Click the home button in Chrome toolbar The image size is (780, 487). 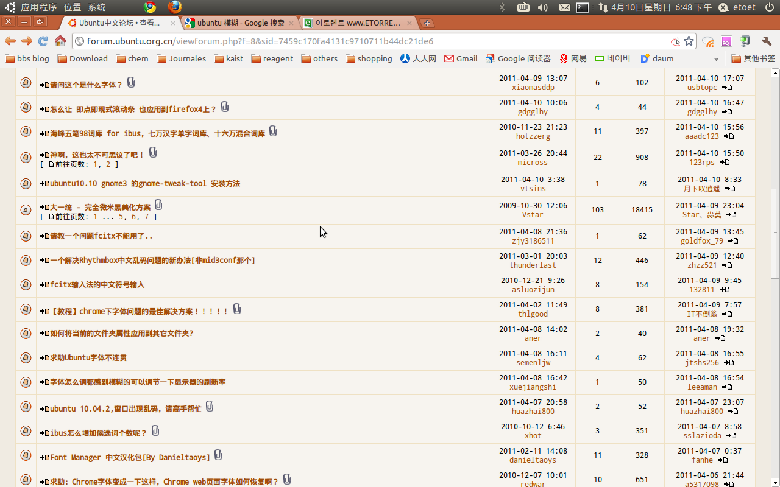pos(60,41)
